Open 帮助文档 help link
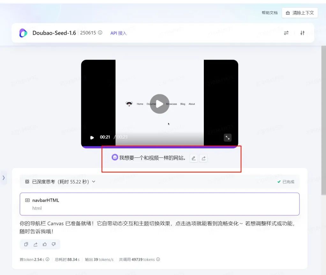 (x=270, y=13)
